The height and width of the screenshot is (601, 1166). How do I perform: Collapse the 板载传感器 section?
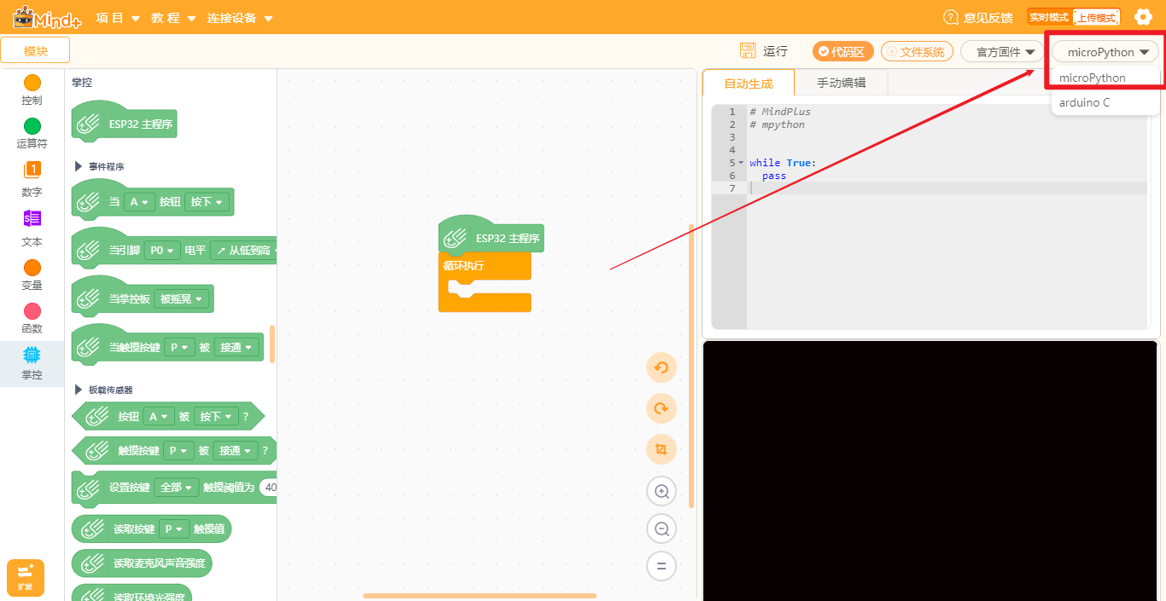[79, 390]
